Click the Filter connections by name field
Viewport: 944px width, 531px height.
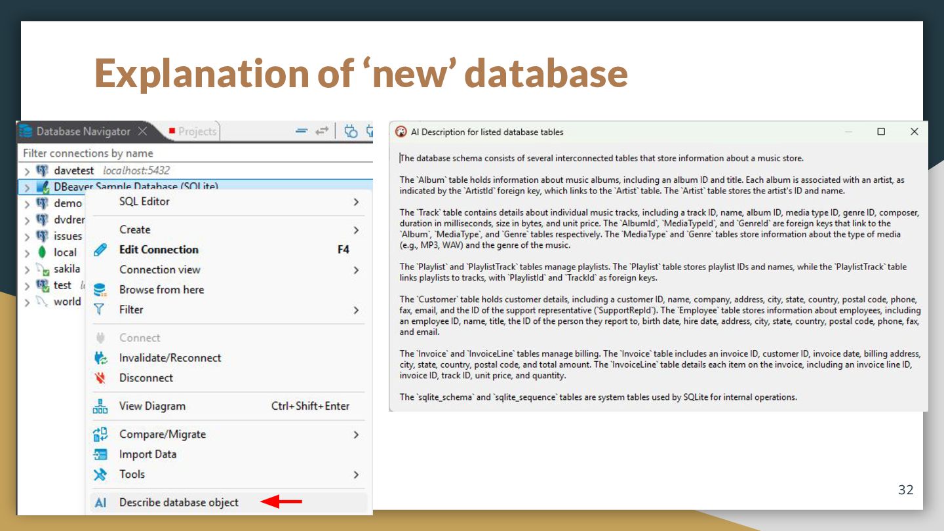(x=195, y=153)
